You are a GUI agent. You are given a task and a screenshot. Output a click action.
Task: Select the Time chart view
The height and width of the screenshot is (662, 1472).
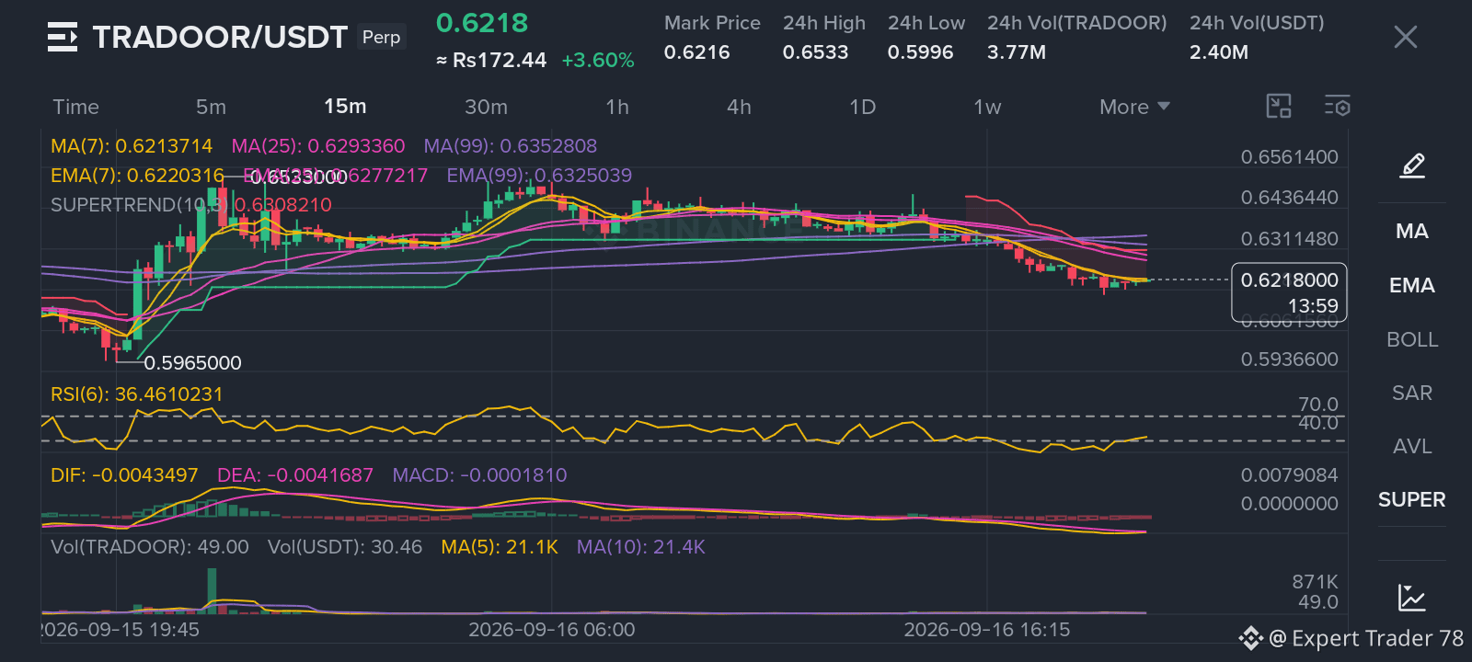[x=75, y=107]
